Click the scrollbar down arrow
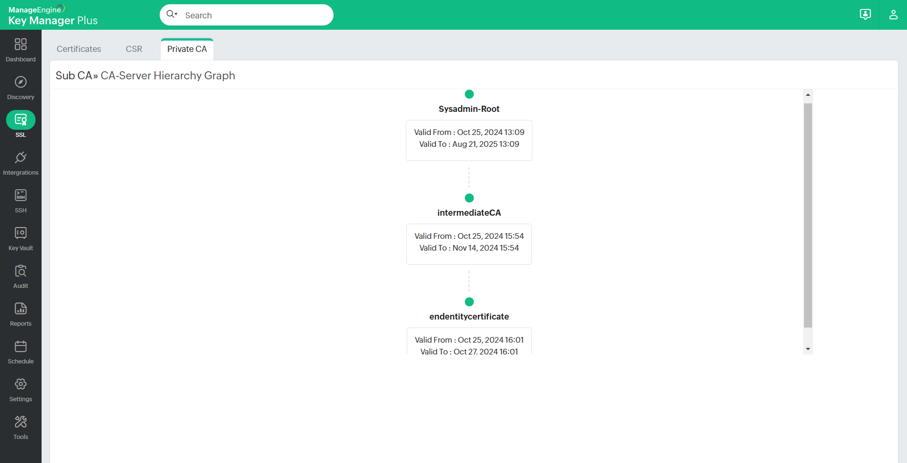Viewport: 907px width, 463px height. 808,349
